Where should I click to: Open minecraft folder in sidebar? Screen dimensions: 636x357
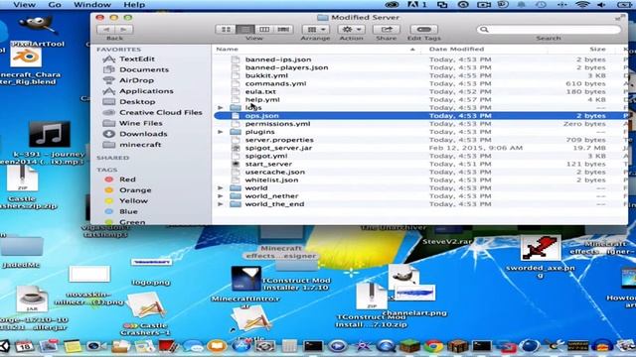tap(140, 145)
